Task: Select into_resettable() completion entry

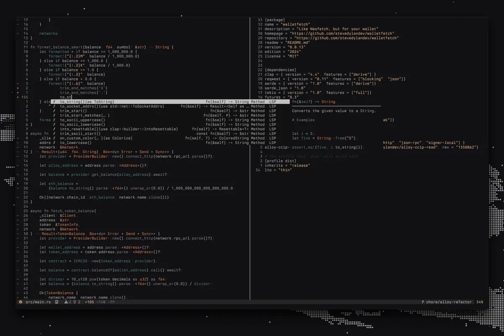Action: click(170, 129)
